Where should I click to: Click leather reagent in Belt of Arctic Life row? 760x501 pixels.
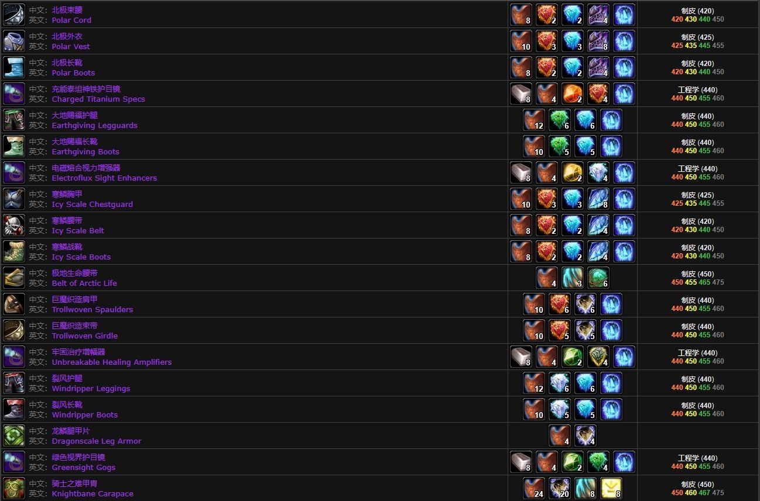(547, 278)
